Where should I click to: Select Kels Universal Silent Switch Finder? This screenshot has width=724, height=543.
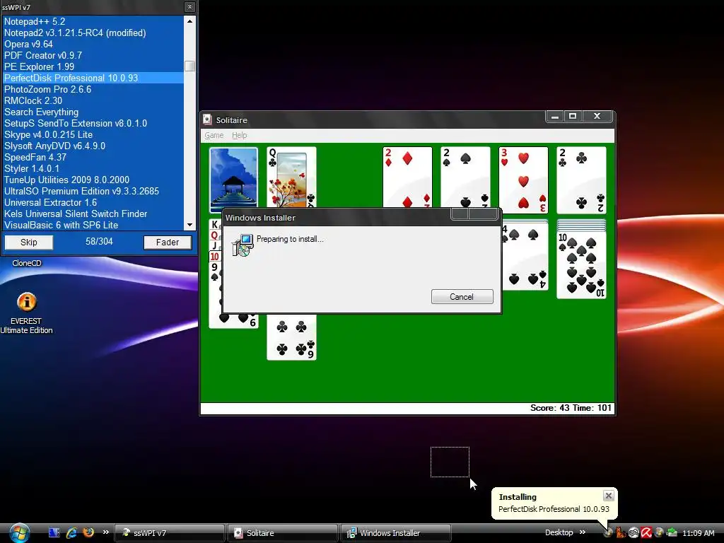point(93,214)
